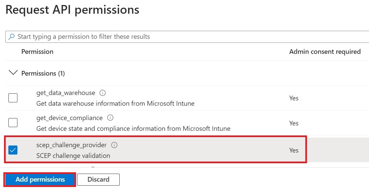This screenshot has width=369, height=189.
Task: Click the info icon beside get_device_compliance
Action: (110, 118)
